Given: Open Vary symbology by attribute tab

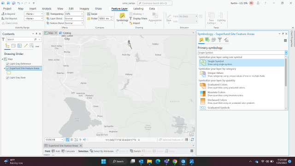Looking at the screenshot, I should pyautogui.click(x=207, y=40).
